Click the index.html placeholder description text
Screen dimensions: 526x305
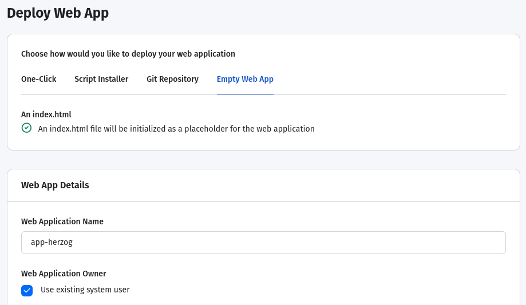click(176, 129)
